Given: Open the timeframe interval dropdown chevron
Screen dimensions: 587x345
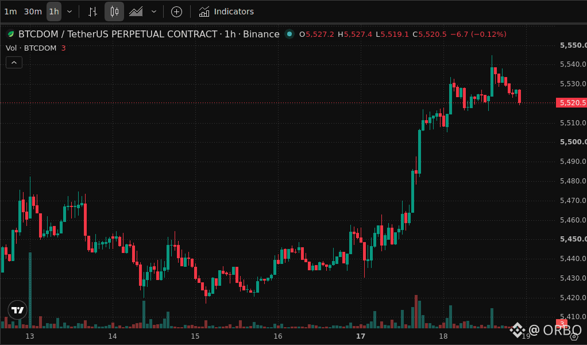Looking at the screenshot, I should pyautogui.click(x=69, y=11).
